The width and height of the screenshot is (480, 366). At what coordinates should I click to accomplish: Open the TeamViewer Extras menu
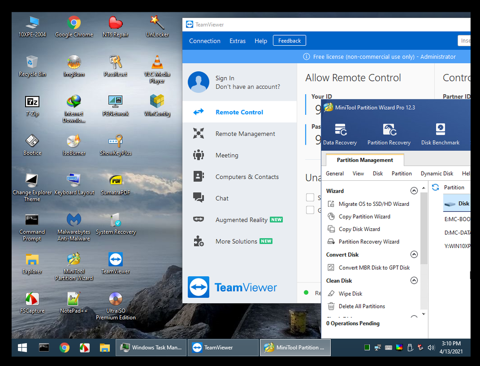238,41
